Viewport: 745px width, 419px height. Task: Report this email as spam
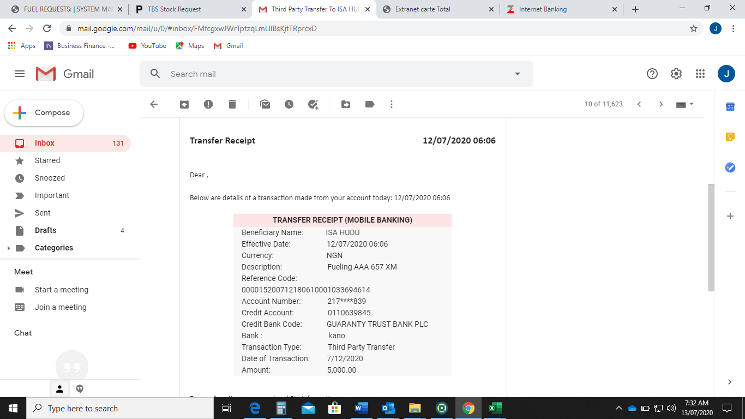(x=208, y=104)
